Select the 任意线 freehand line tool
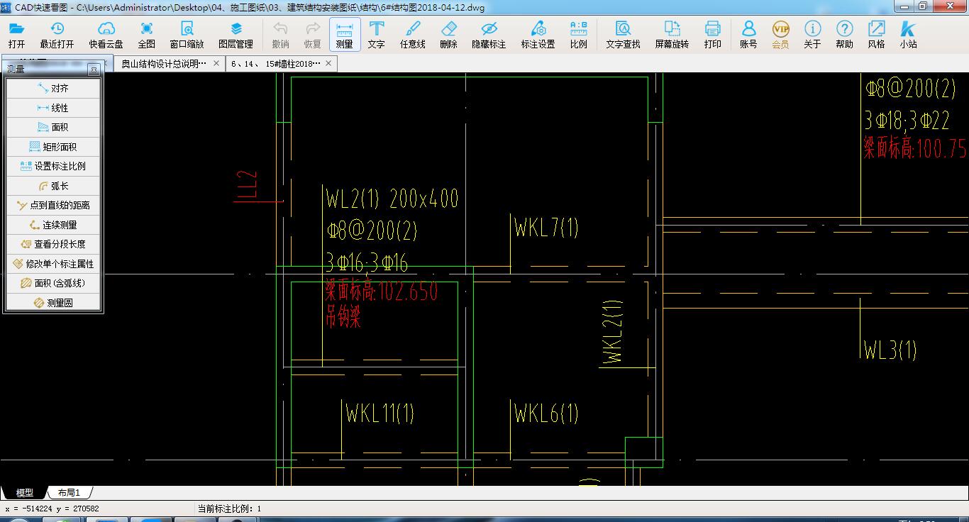Viewport: 969px width, 522px height. (413, 35)
